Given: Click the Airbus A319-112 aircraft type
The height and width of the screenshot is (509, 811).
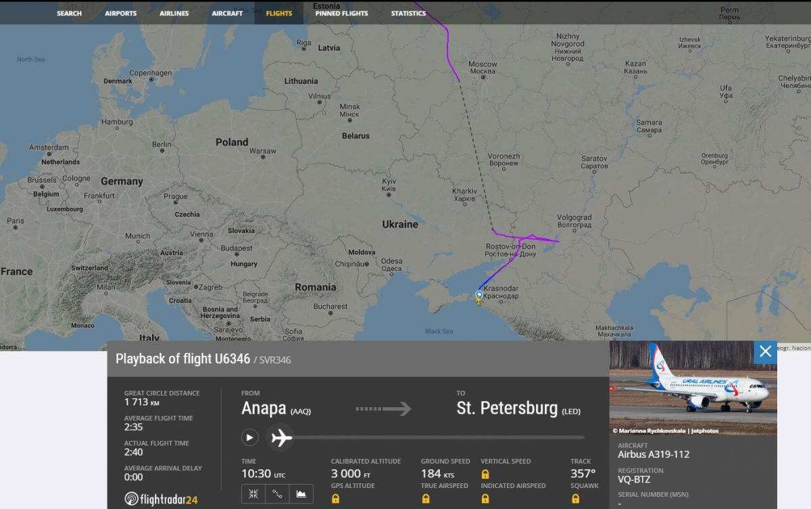Looking at the screenshot, I should pos(654,454).
